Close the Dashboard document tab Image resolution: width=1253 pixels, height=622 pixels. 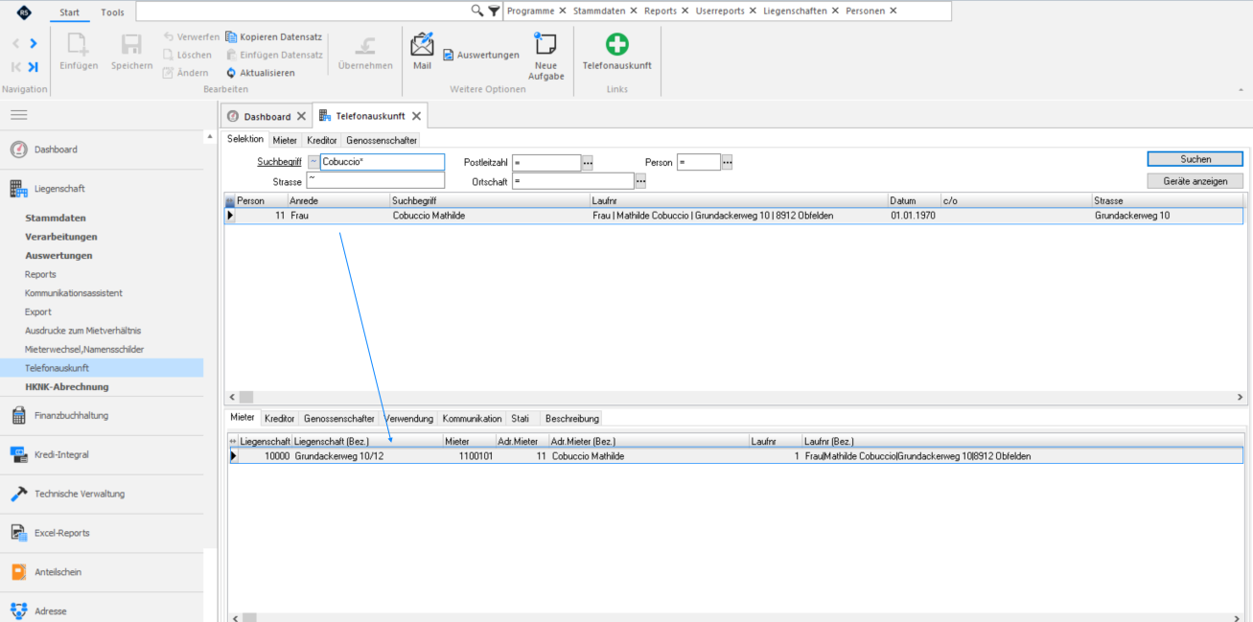click(x=301, y=116)
